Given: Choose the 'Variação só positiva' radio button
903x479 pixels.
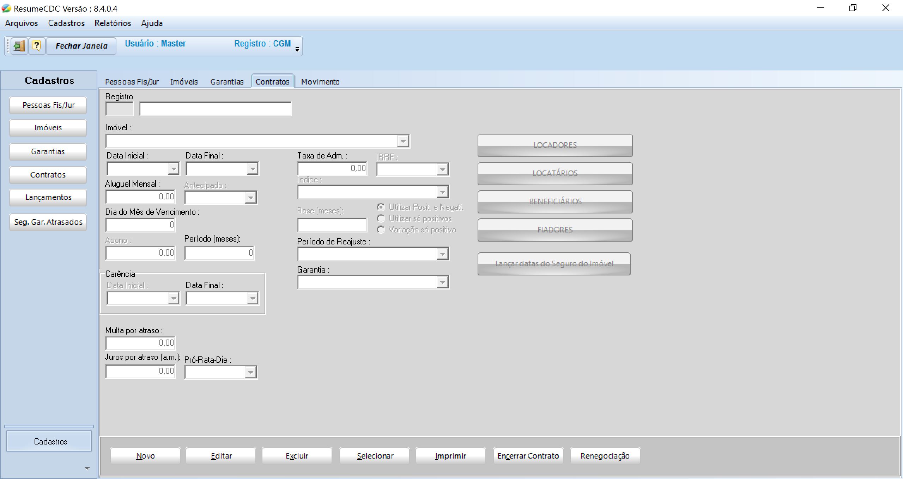Looking at the screenshot, I should pos(381,230).
